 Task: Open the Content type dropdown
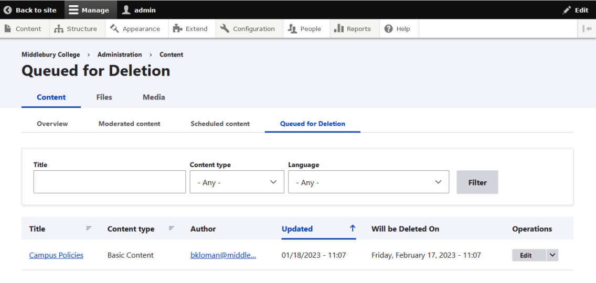click(x=237, y=182)
